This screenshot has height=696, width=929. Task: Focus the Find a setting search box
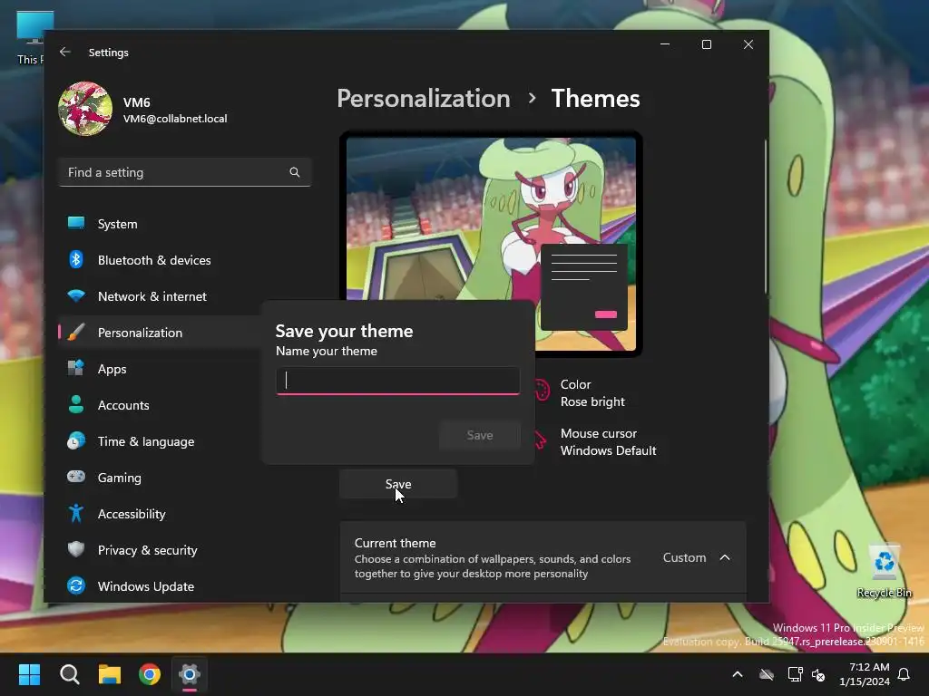coord(185,172)
